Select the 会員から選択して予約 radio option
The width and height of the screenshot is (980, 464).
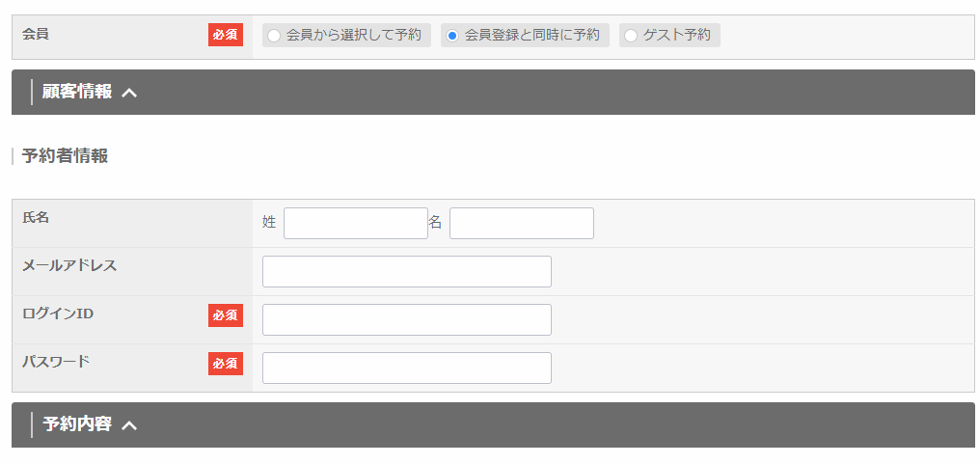pyautogui.click(x=274, y=36)
